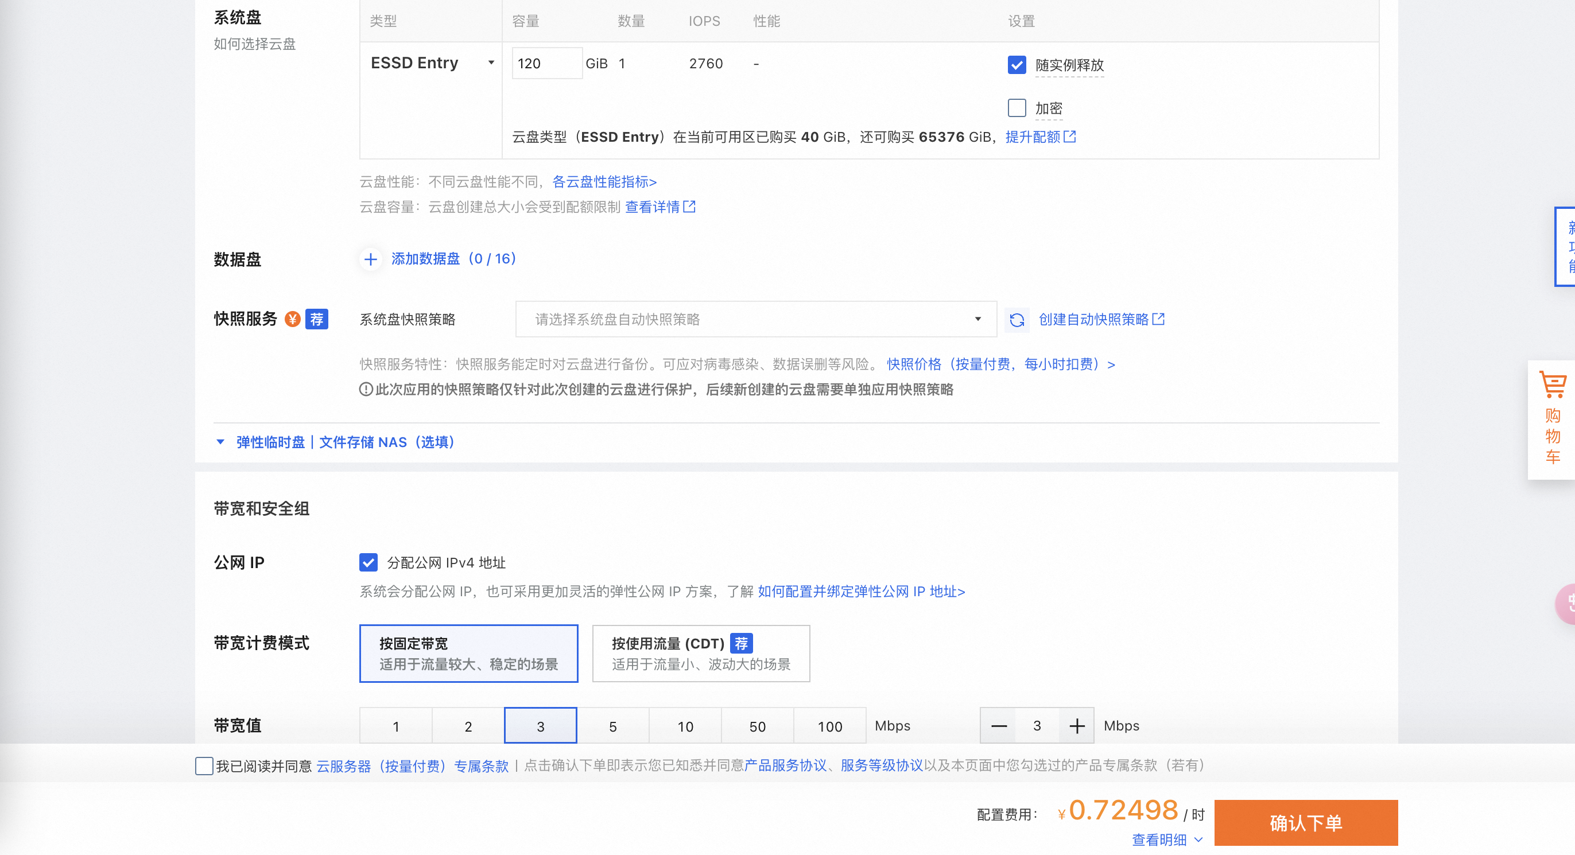
Task: Click 如何选择云盘 help text
Action: tap(255, 44)
